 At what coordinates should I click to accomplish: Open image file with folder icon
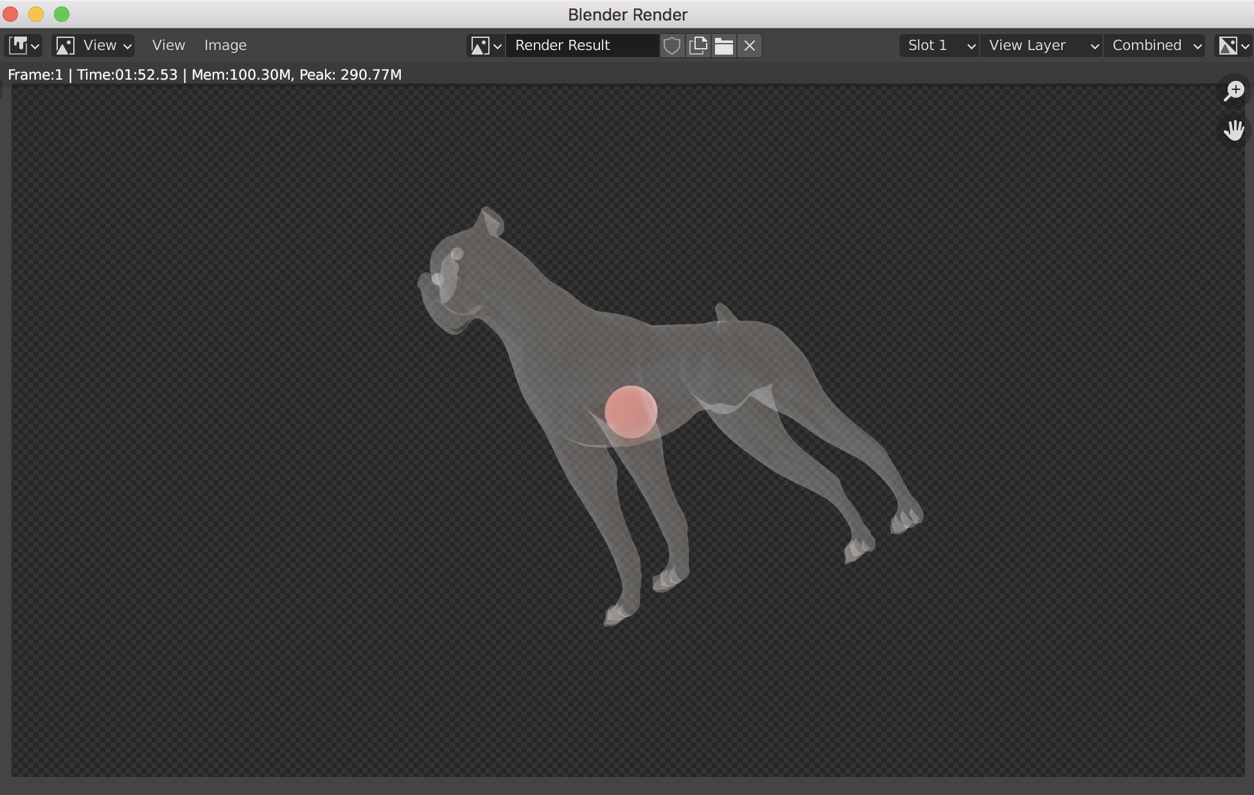(724, 46)
